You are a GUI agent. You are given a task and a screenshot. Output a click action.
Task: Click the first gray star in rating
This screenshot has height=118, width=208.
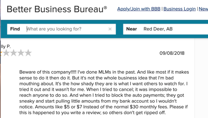click(6, 53)
